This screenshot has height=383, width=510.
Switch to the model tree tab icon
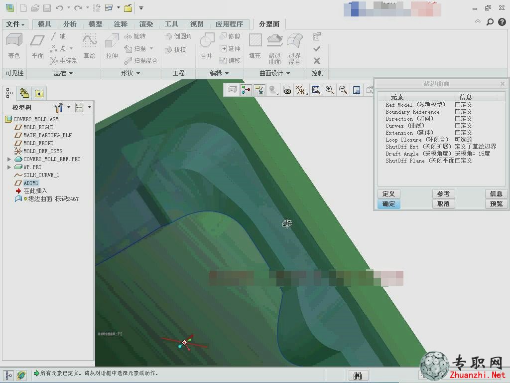click(x=10, y=93)
